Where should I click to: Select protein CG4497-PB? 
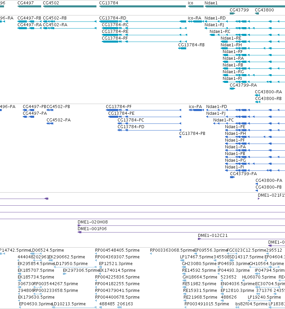[28, 110]
